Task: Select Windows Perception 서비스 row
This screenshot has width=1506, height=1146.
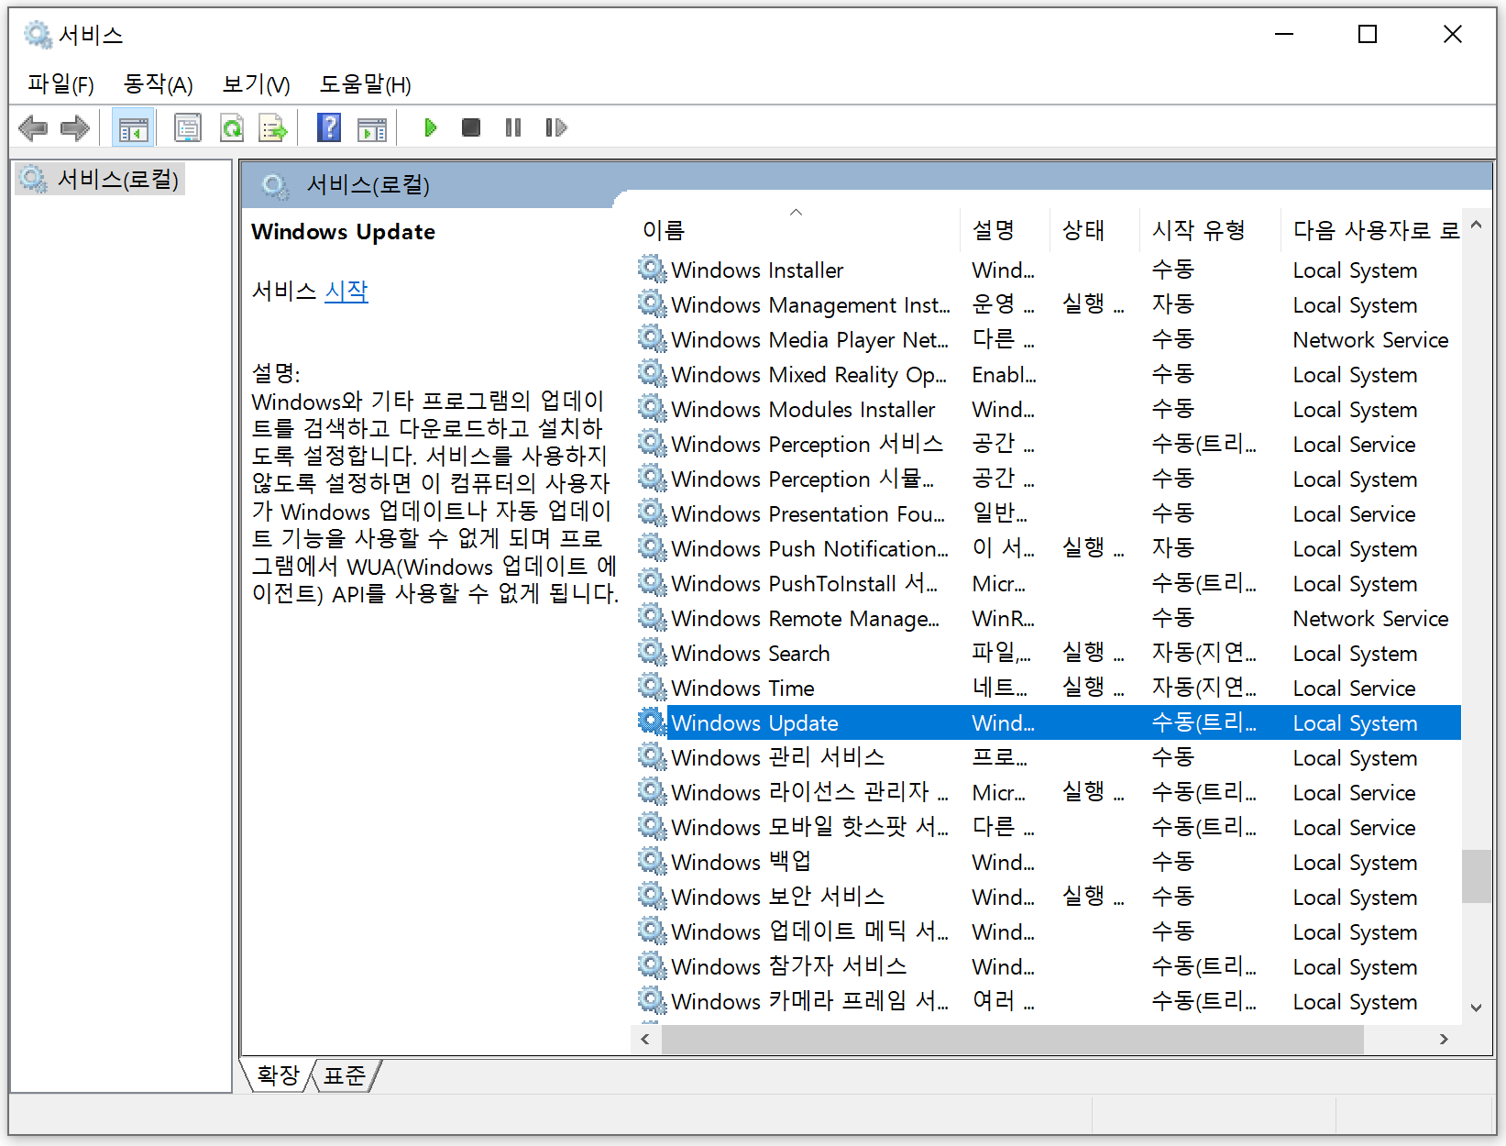Action: [1048, 444]
